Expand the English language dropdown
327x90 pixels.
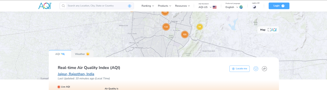click(x=232, y=7)
